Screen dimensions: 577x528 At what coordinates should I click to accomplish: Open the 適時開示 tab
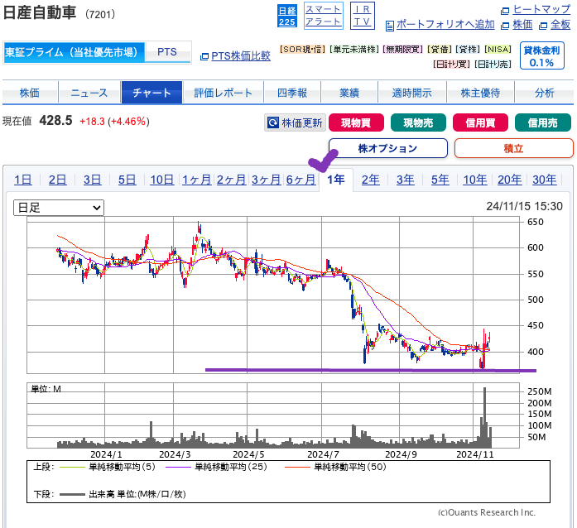click(x=411, y=93)
